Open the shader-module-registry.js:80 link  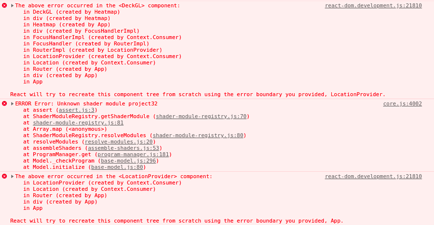click(x=198, y=136)
